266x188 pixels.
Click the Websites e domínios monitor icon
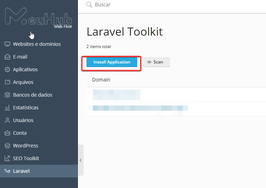coord(7,44)
